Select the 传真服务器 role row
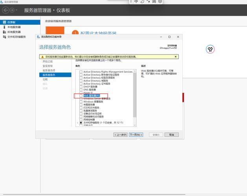The height and width of the screenshot is (196, 247). tap(89, 105)
